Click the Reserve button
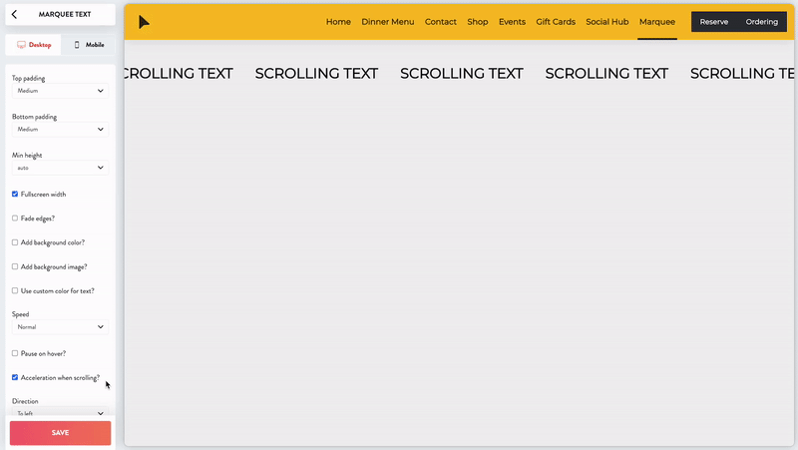This screenshot has height=450, width=798. [x=713, y=22]
